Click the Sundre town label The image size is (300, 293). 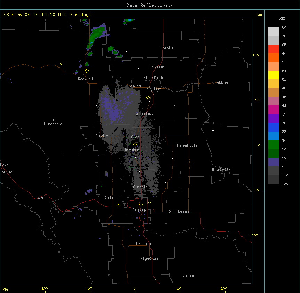(x=102, y=136)
